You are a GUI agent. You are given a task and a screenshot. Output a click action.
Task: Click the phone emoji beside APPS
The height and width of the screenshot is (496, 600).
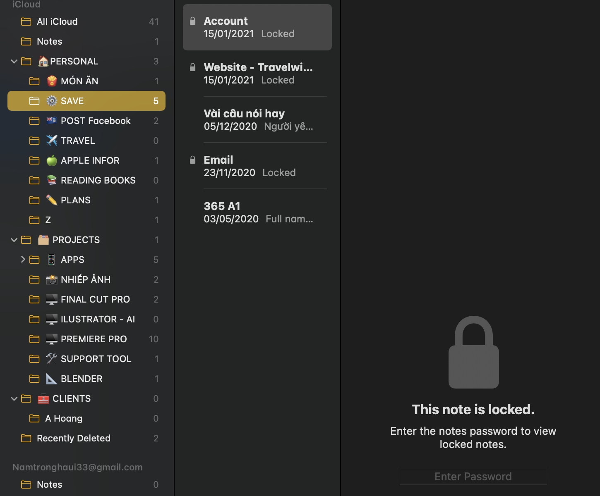point(51,260)
